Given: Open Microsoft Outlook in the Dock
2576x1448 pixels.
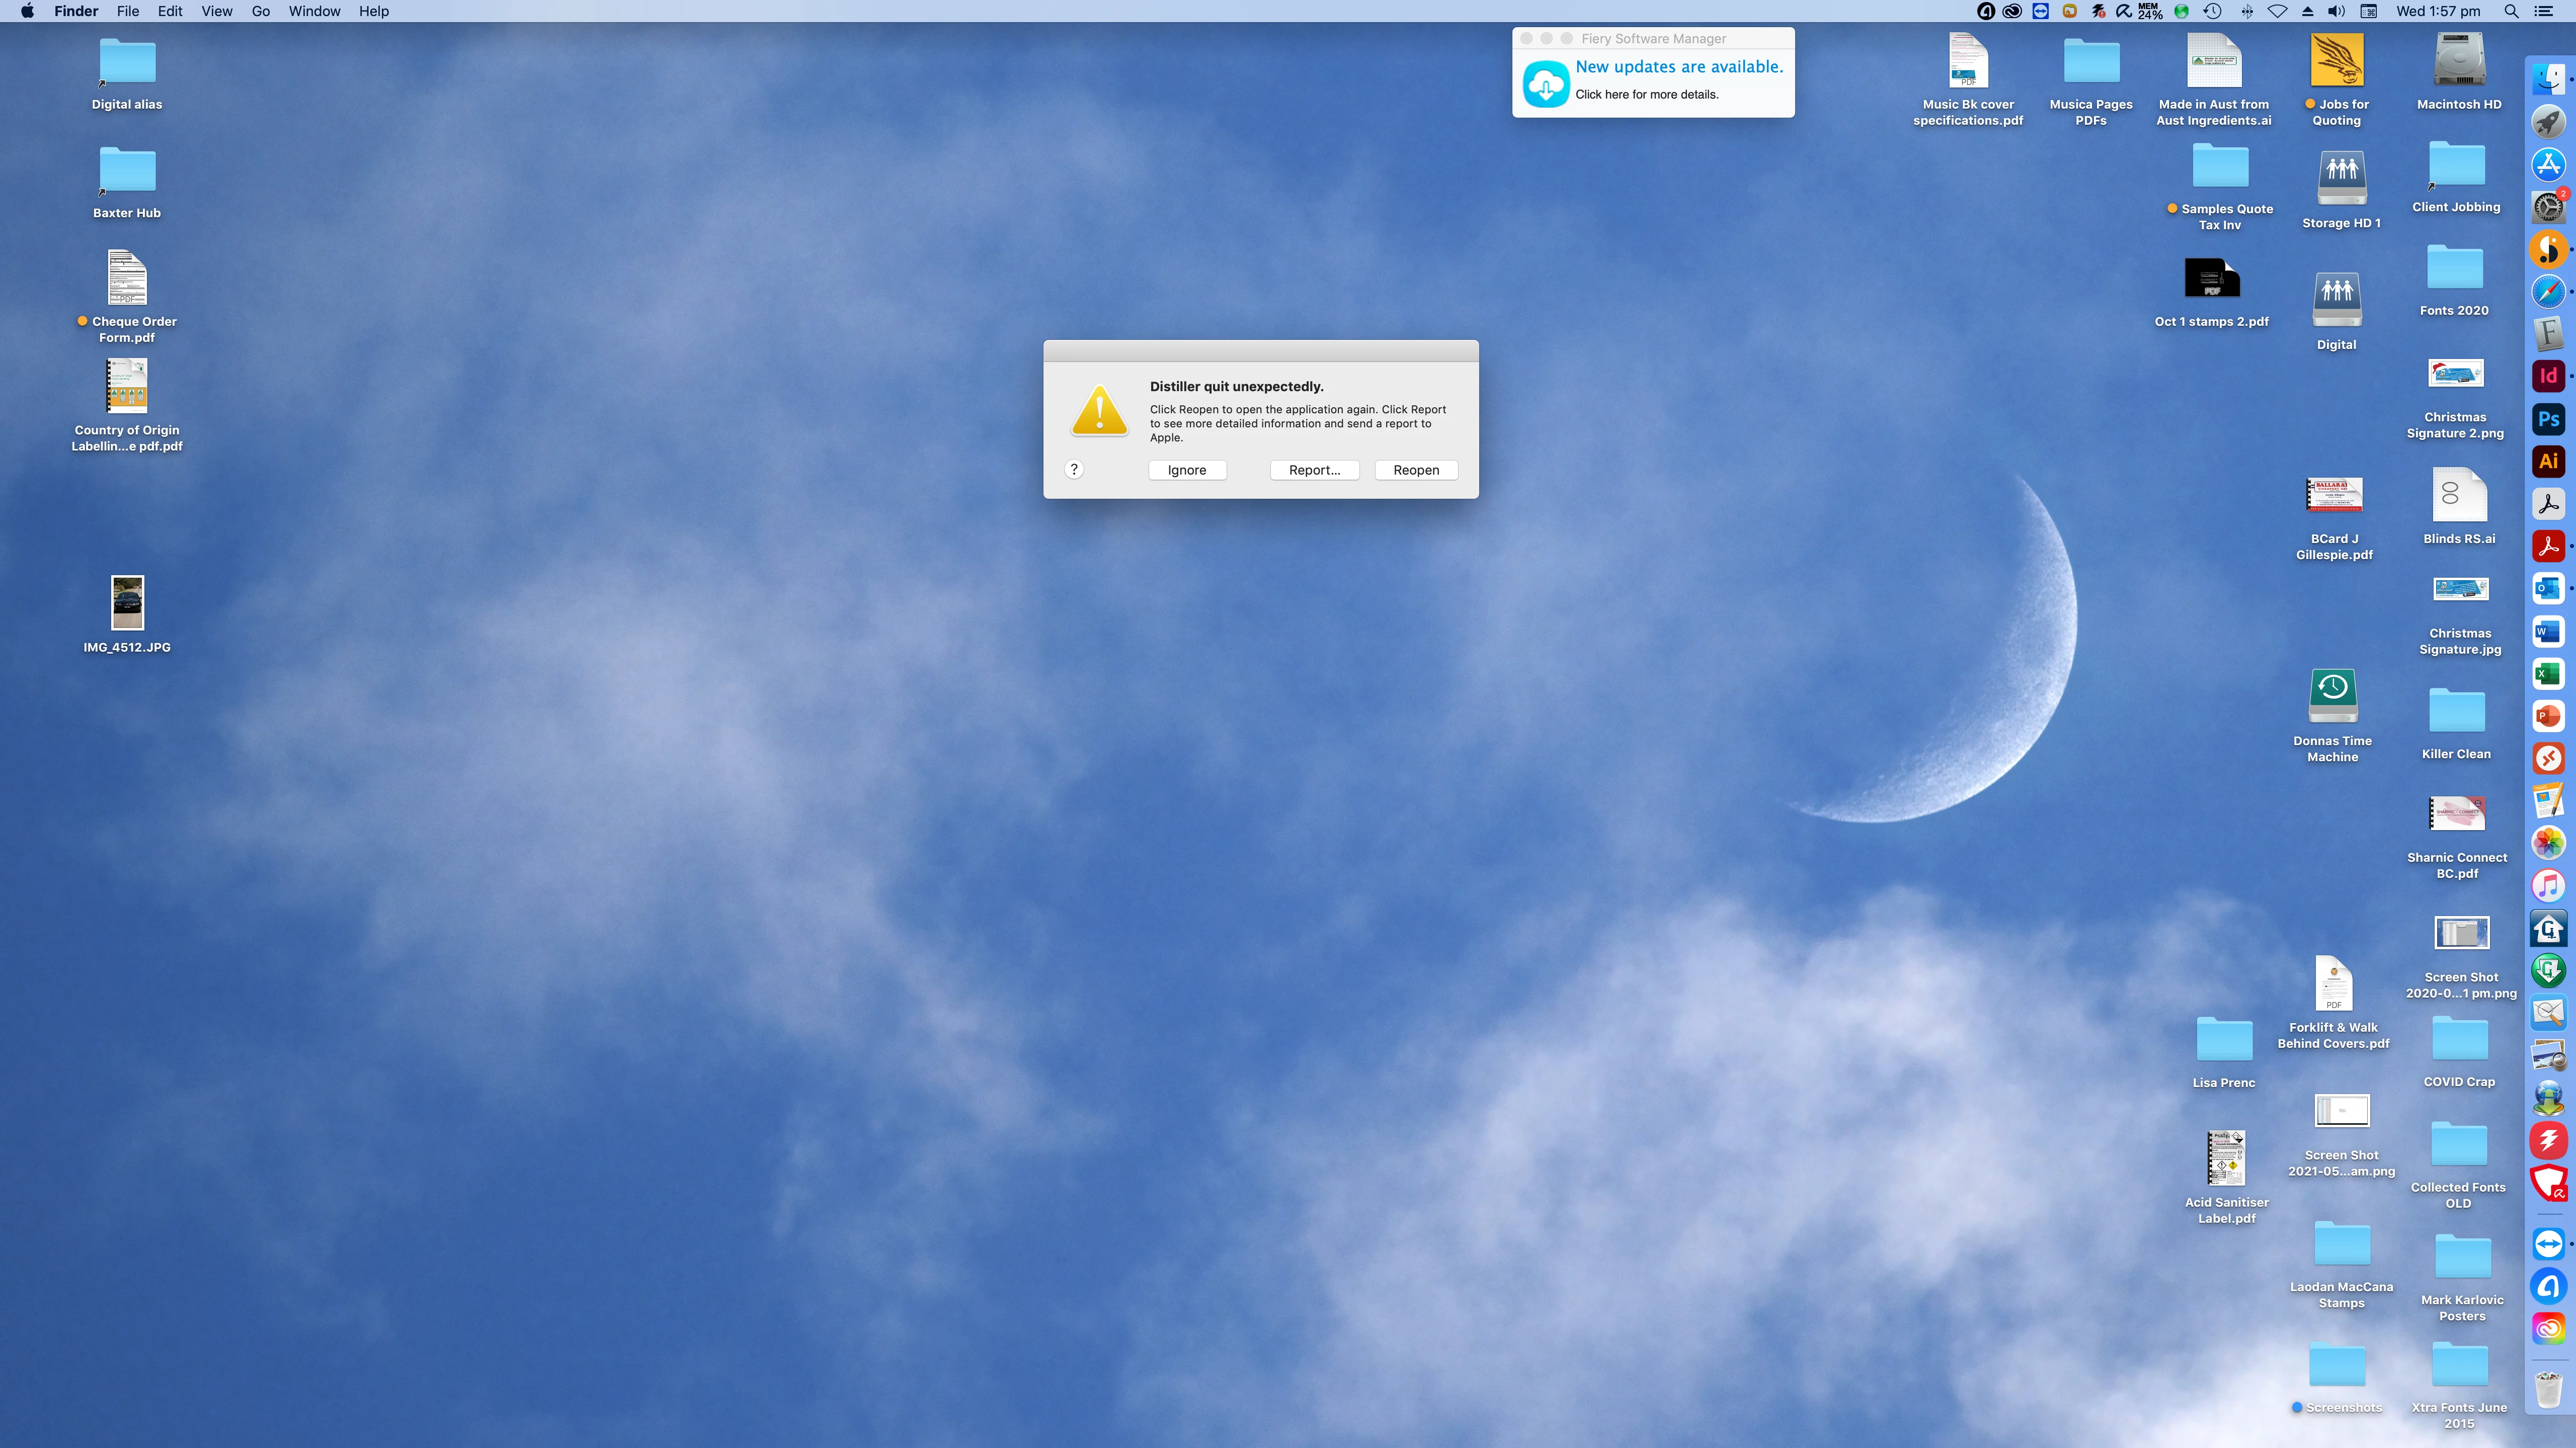Looking at the screenshot, I should 2548,589.
